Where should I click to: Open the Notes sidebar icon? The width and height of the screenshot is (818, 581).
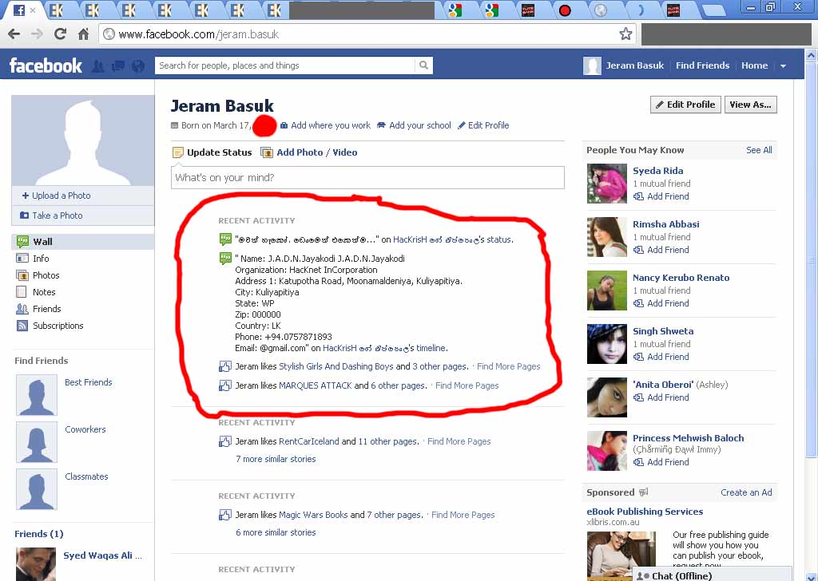tap(22, 292)
